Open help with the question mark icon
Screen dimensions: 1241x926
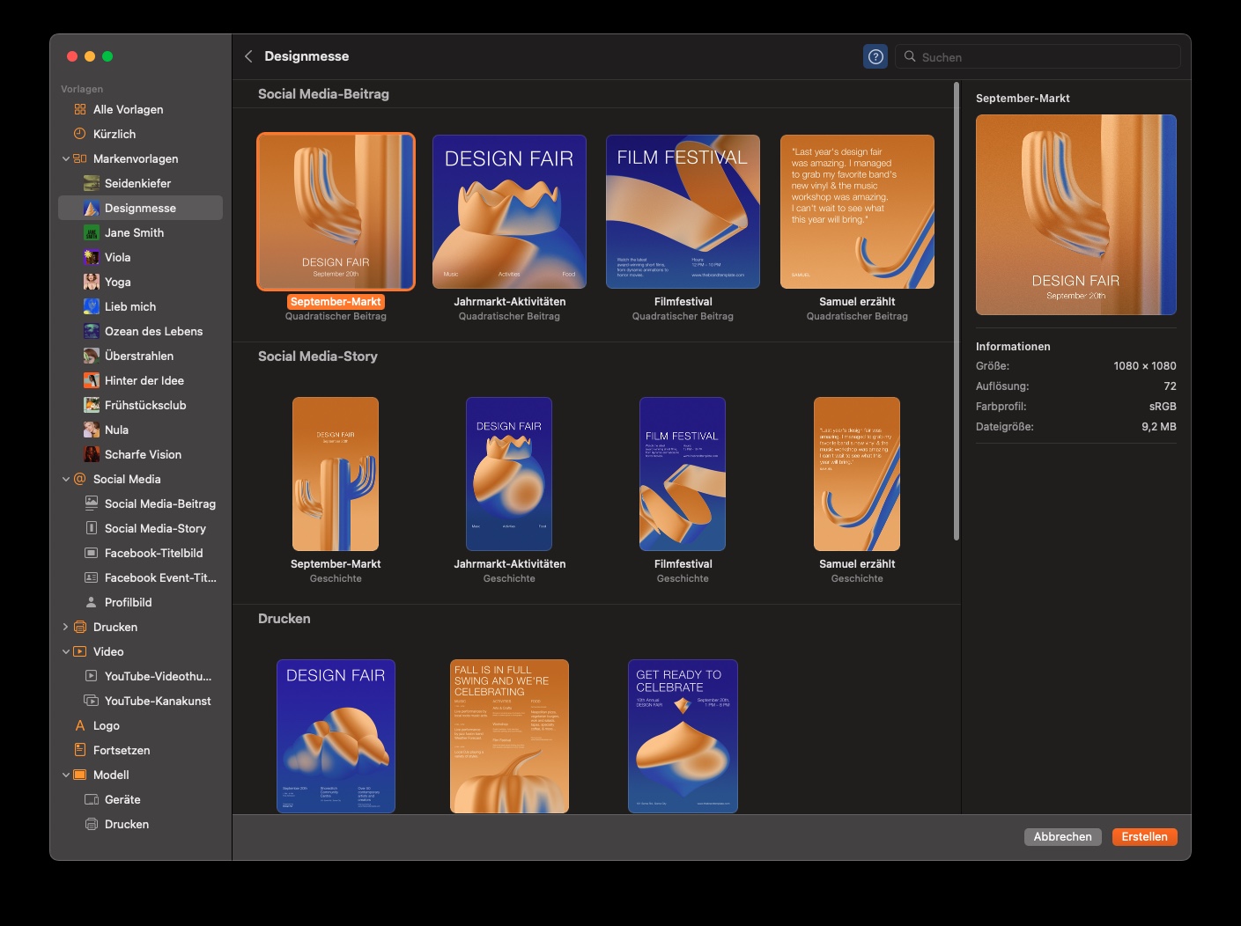(x=875, y=55)
